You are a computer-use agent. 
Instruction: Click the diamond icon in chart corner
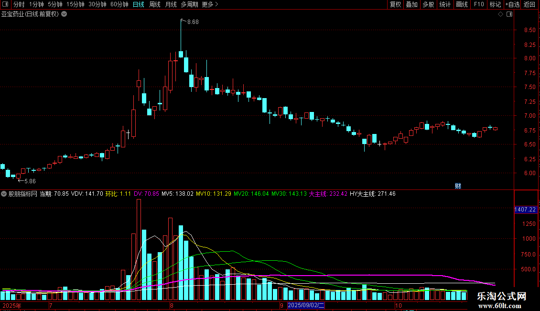pos(501,14)
